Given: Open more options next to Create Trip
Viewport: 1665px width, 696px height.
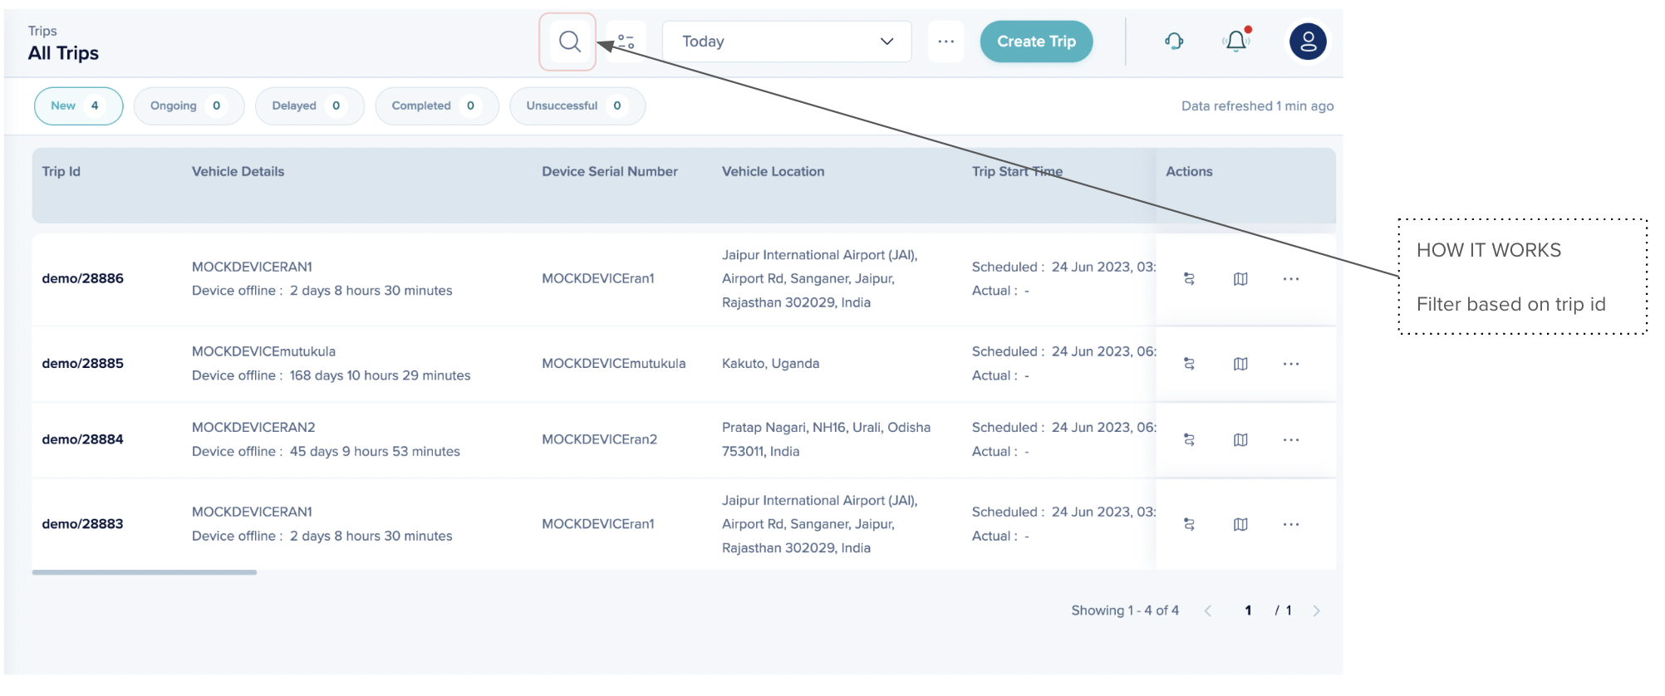Looking at the screenshot, I should [x=945, y=42].
